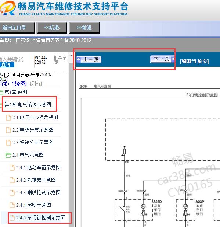Click document icon of 2.4.2 除霜器示意图
The image size is (220, 227).
pyautogui.click(x=12, y=180)
